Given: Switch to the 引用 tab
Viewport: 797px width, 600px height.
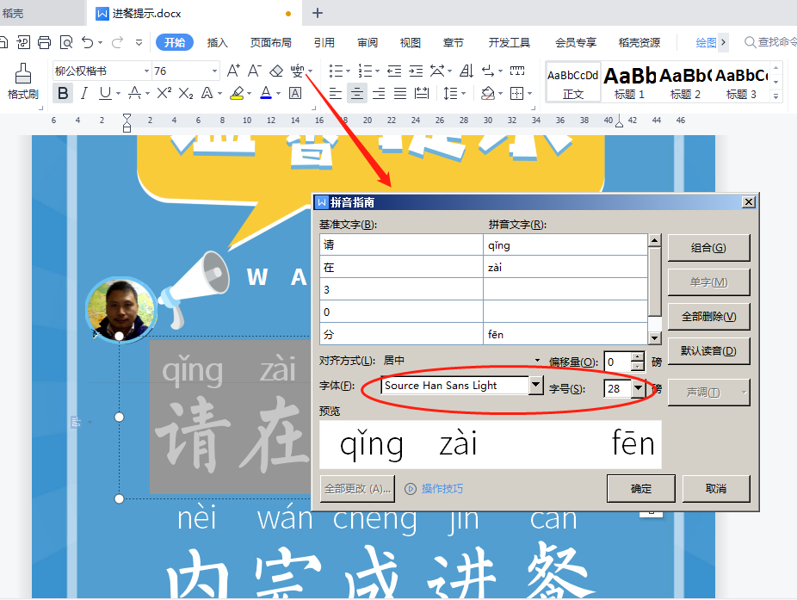Looking at the screenshot, I should pyautogui.click(x=324, y=43).
